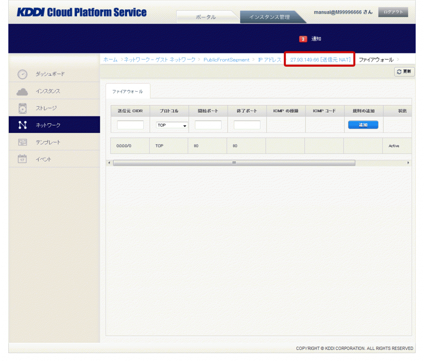Switch to the ポータル tab
The image size is (424, 361).
click(x=206, y=17)
